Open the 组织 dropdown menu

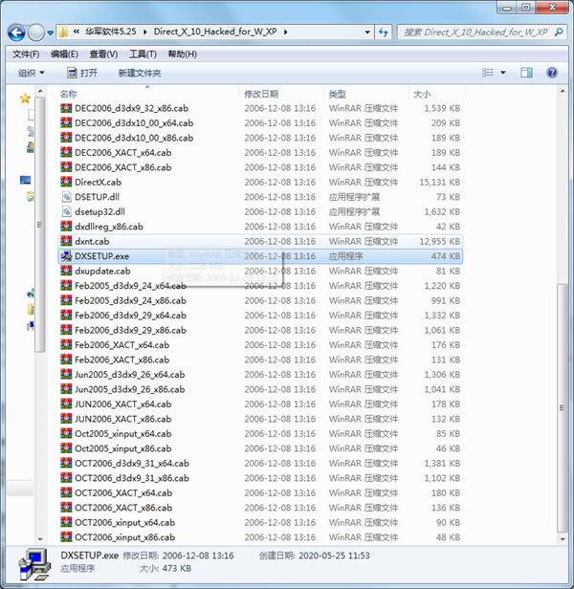click(32, 73)
